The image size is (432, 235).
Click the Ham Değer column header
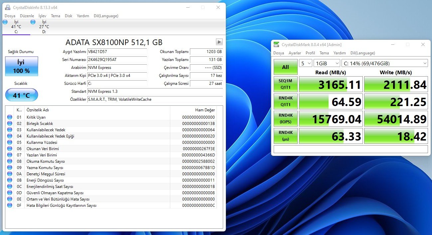pos(193,110)
